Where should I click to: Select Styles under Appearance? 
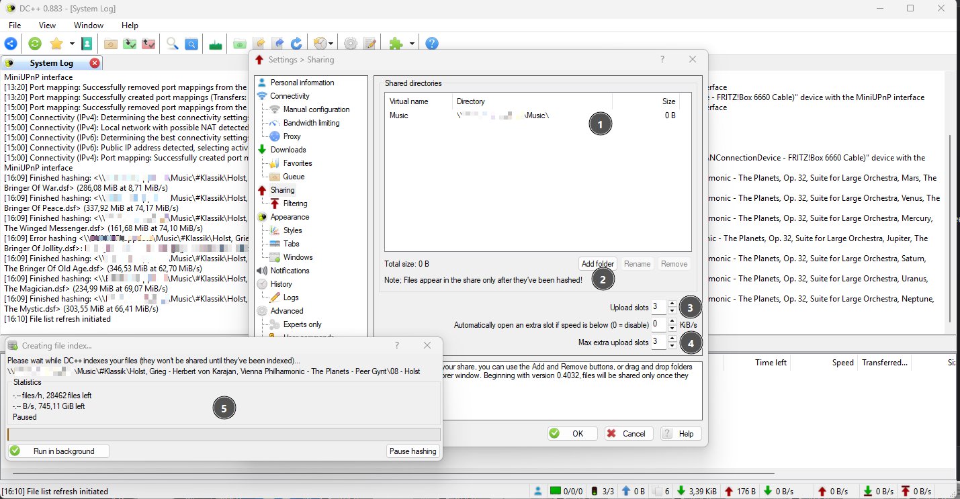[293, 230]
